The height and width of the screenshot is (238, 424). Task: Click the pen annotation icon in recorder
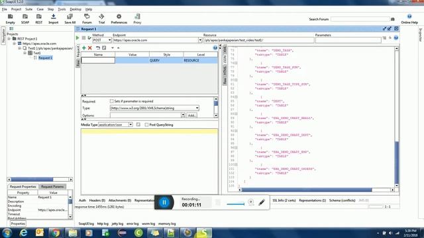point(262,202)
